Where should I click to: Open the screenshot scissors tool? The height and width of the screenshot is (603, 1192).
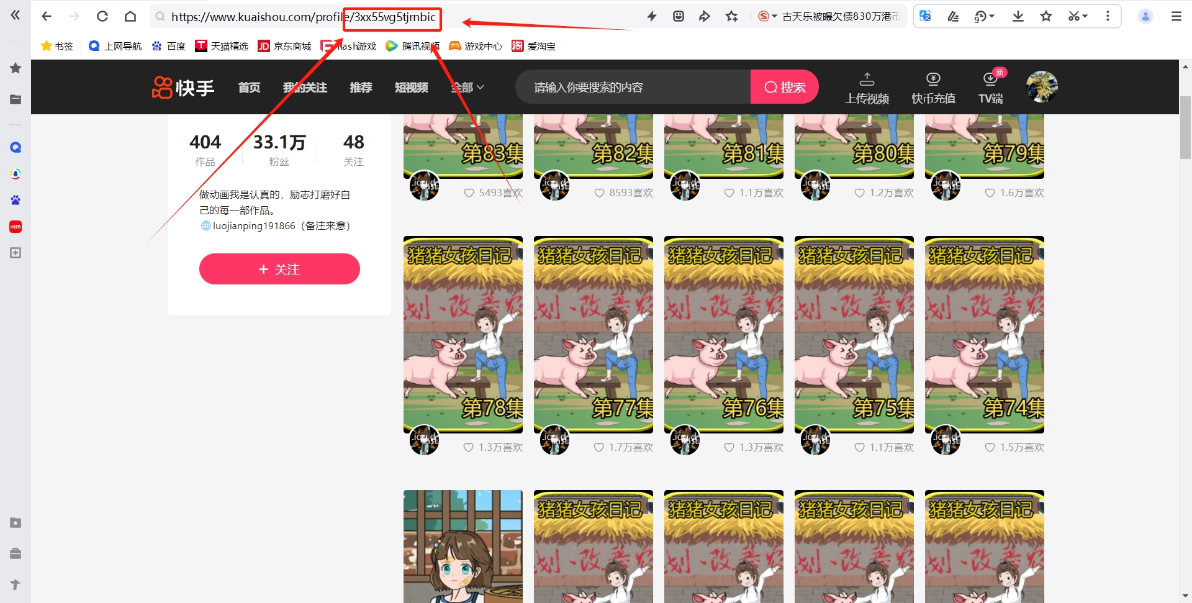pos(1074,17)
